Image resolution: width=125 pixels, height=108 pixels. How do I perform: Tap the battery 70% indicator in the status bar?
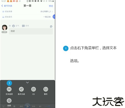[51, 1]
